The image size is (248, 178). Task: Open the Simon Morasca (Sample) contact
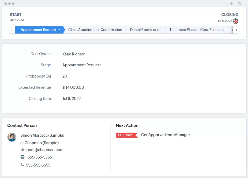click(42, 135)
